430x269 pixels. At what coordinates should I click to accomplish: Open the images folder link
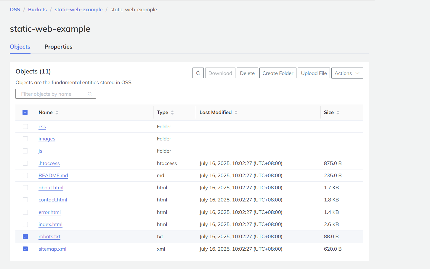pos(47,139)
